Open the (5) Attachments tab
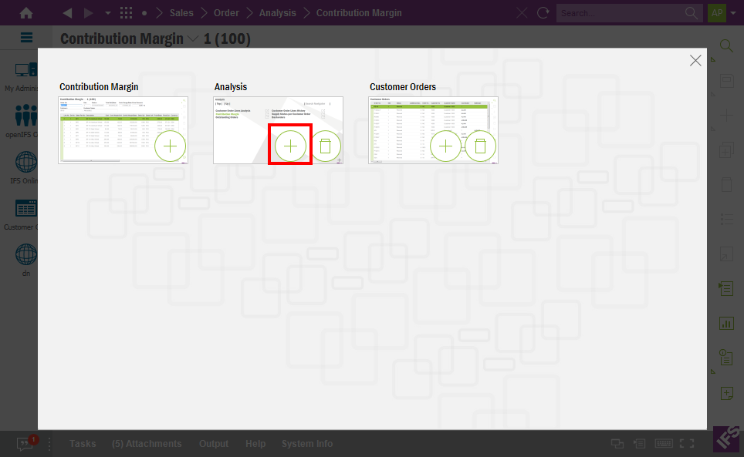The width and height of the screenshot is (744, 457). click(147, 444)
